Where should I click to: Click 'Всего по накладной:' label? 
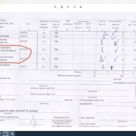coord(70,76)
